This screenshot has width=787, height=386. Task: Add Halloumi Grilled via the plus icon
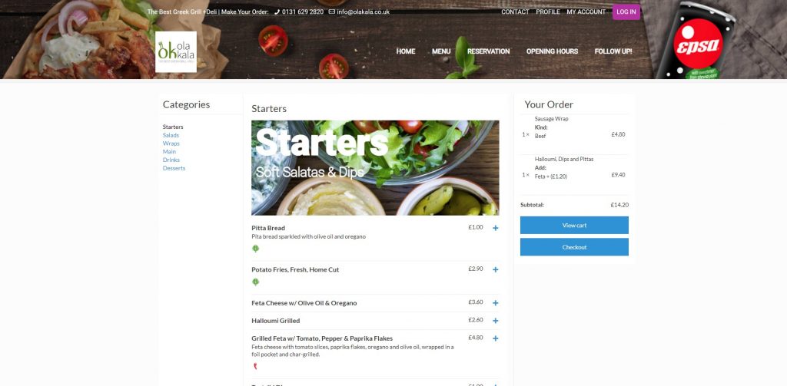coord(496,321)
